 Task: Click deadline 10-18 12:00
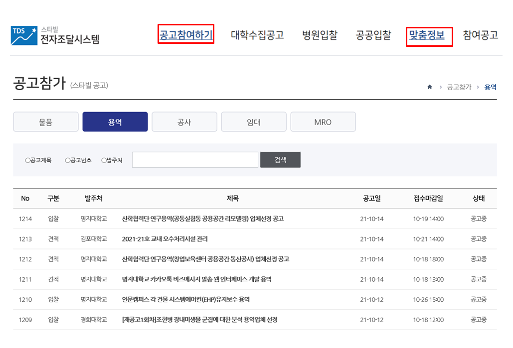[428, 320]
